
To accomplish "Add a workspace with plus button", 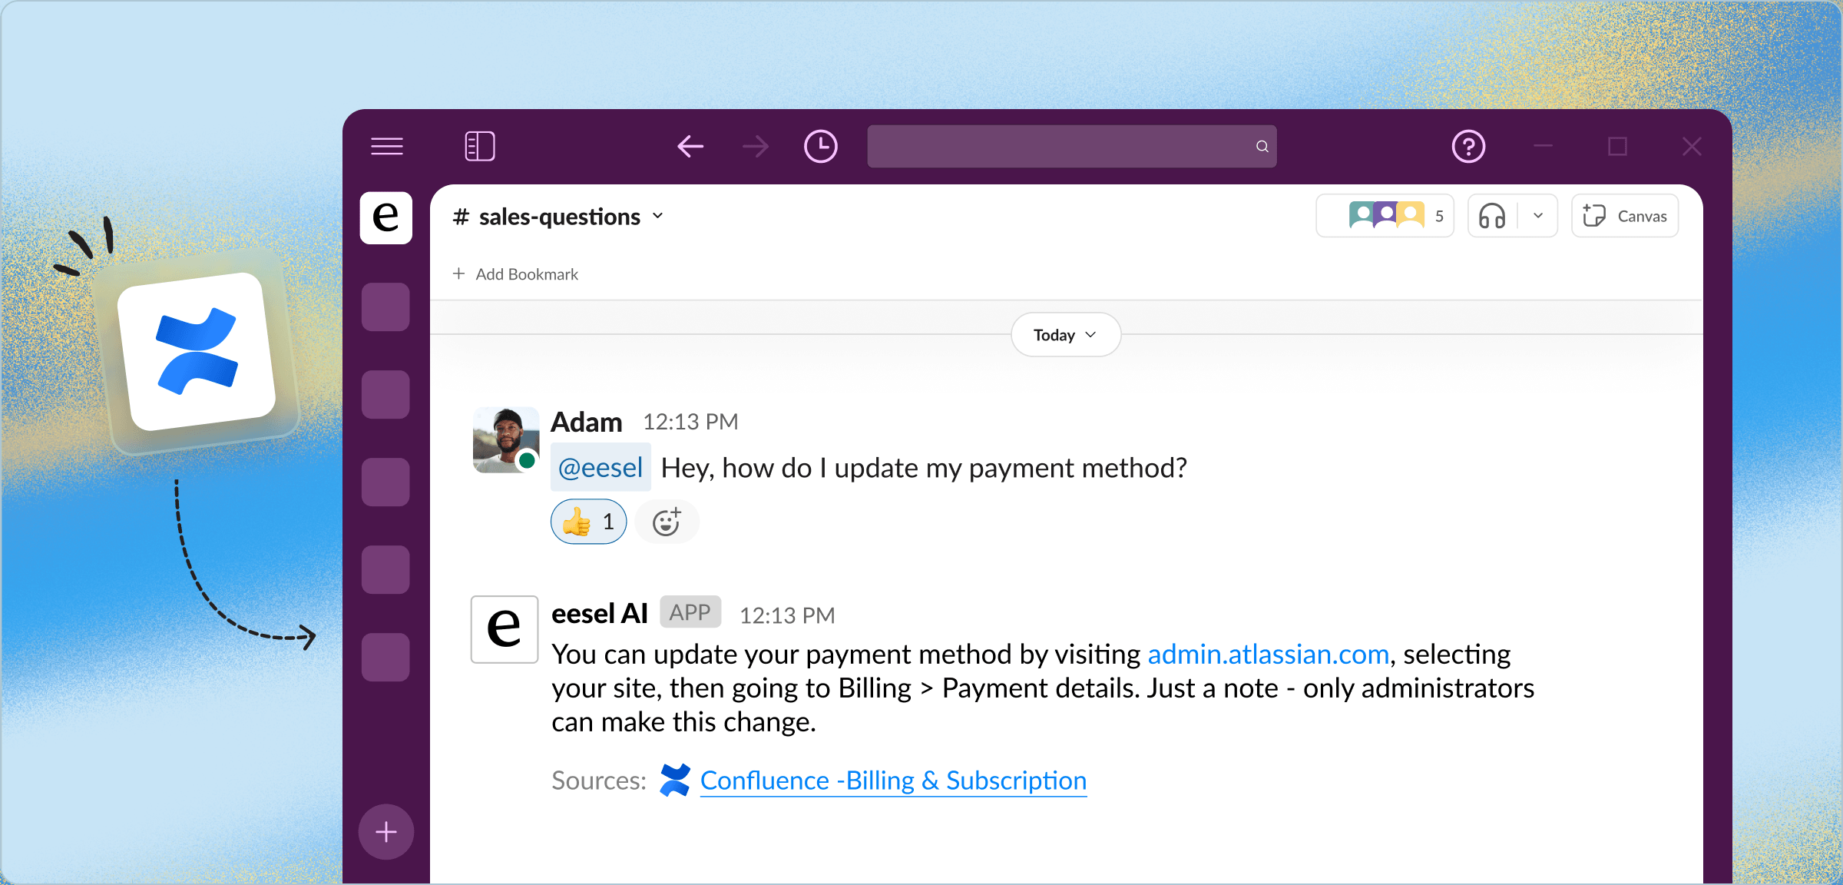I will 385,832.
